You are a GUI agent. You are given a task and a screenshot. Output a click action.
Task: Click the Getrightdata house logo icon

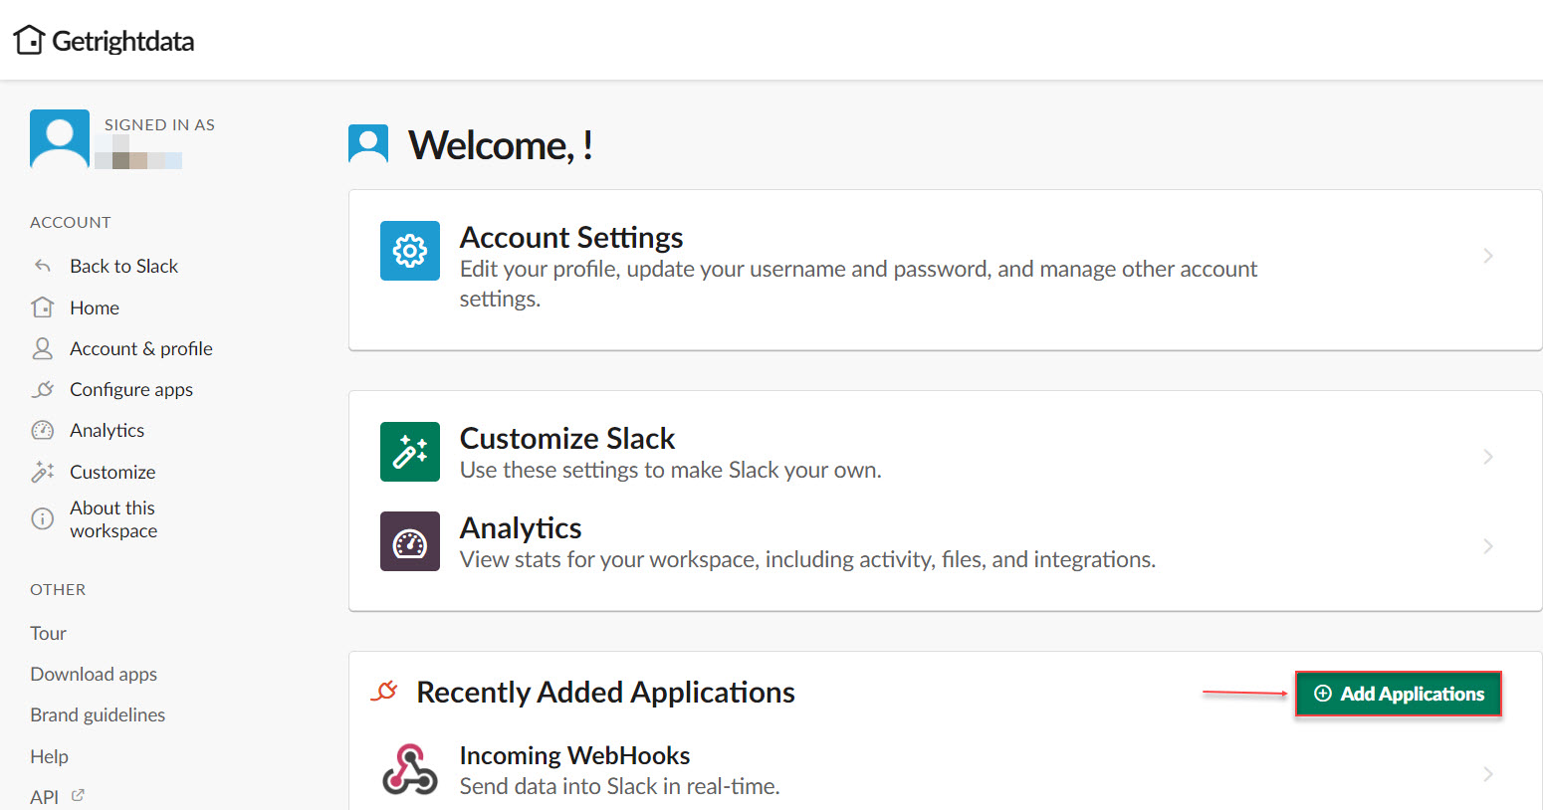(29, 40)
